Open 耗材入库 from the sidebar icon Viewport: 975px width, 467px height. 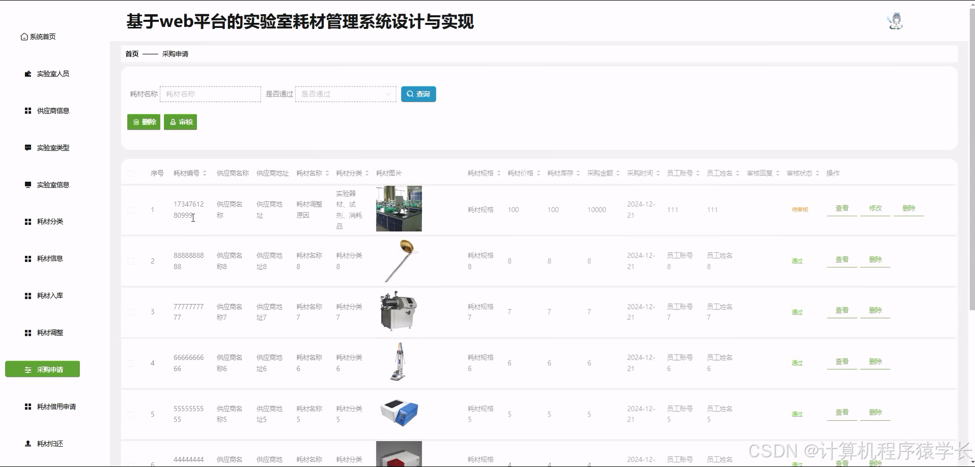pyautogui.click(x=27, y=295)
